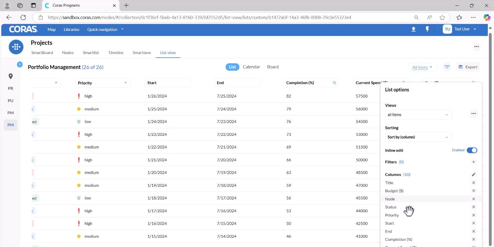Search the Completion (%) column
The height and width of the screenshot is (247, 494).
[x=335, y=83]
